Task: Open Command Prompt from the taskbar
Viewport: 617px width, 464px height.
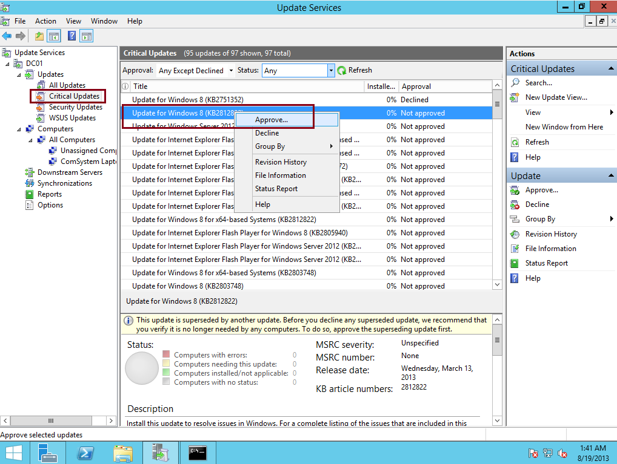Action: (198, 453)
